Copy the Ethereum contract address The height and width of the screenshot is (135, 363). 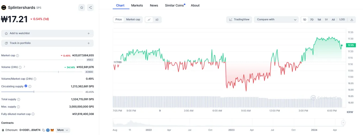coord(43,130)
